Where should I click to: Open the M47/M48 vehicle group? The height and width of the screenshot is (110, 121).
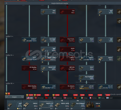click(48, 40)
